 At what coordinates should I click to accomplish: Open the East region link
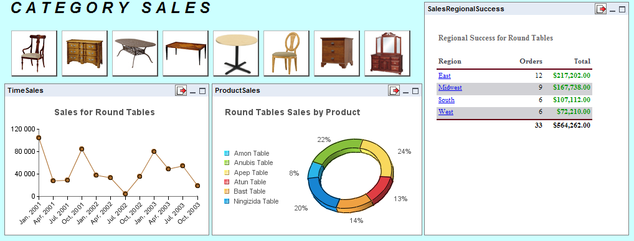point(445,75)
